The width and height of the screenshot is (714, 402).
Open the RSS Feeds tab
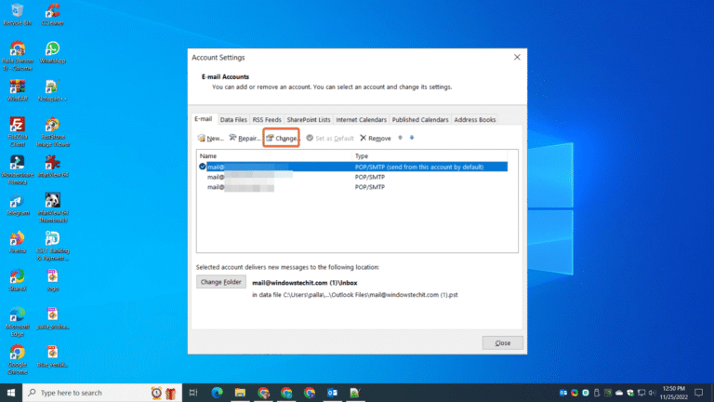click(x=267, y=119)
